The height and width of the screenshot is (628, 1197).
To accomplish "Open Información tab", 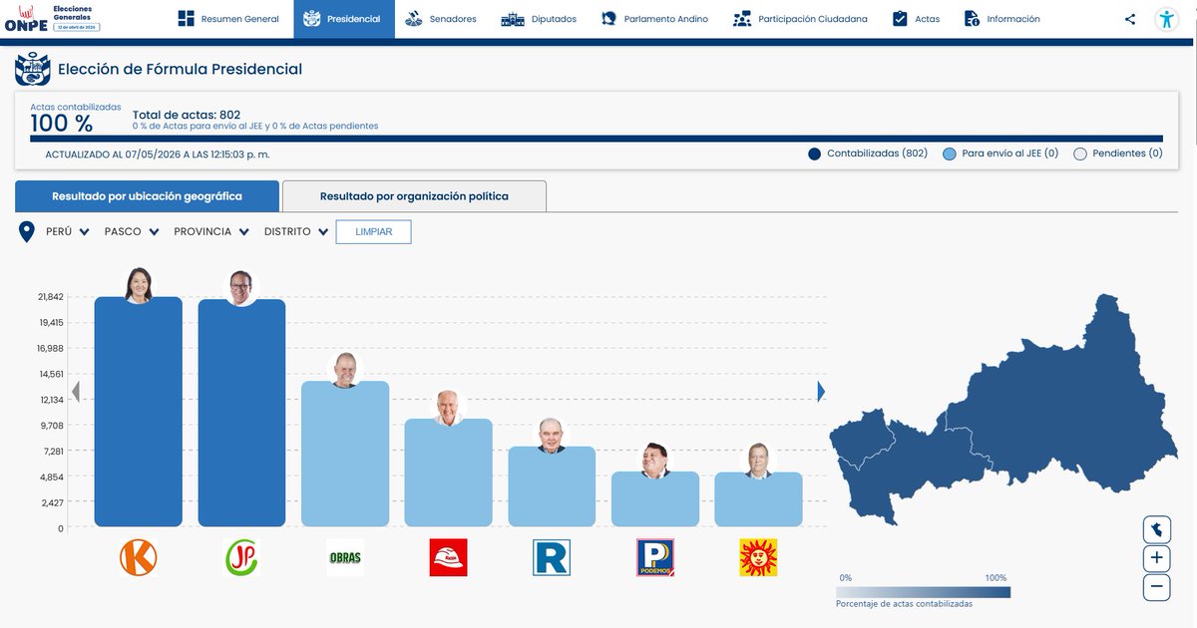I will click(1002, 19).
